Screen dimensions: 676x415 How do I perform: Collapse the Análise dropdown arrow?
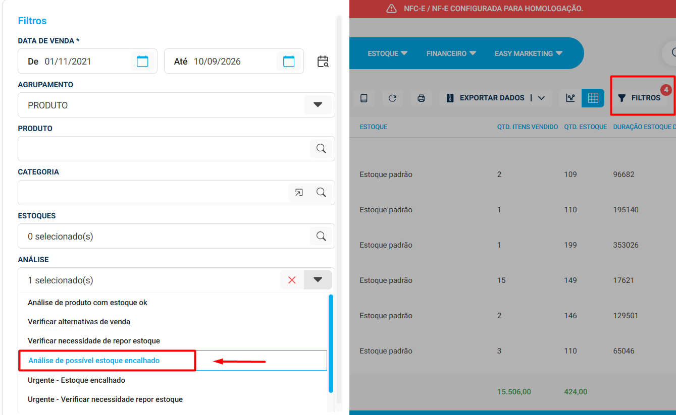tap(318, 280)
